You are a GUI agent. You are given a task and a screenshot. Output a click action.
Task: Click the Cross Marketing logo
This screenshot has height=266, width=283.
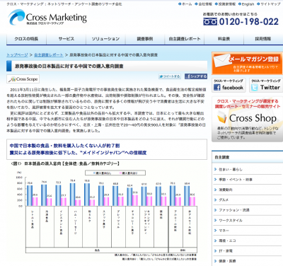[x=47, y=17]
